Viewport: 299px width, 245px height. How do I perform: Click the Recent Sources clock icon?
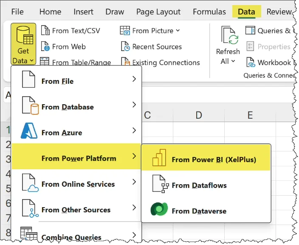point(125,47)
